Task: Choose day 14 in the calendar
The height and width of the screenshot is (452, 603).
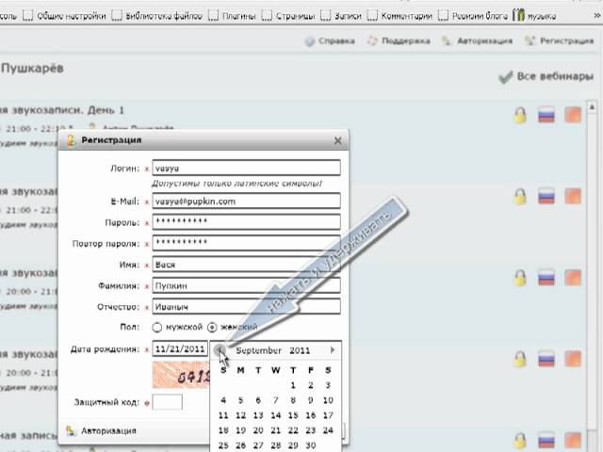Action: pos(276,415)
